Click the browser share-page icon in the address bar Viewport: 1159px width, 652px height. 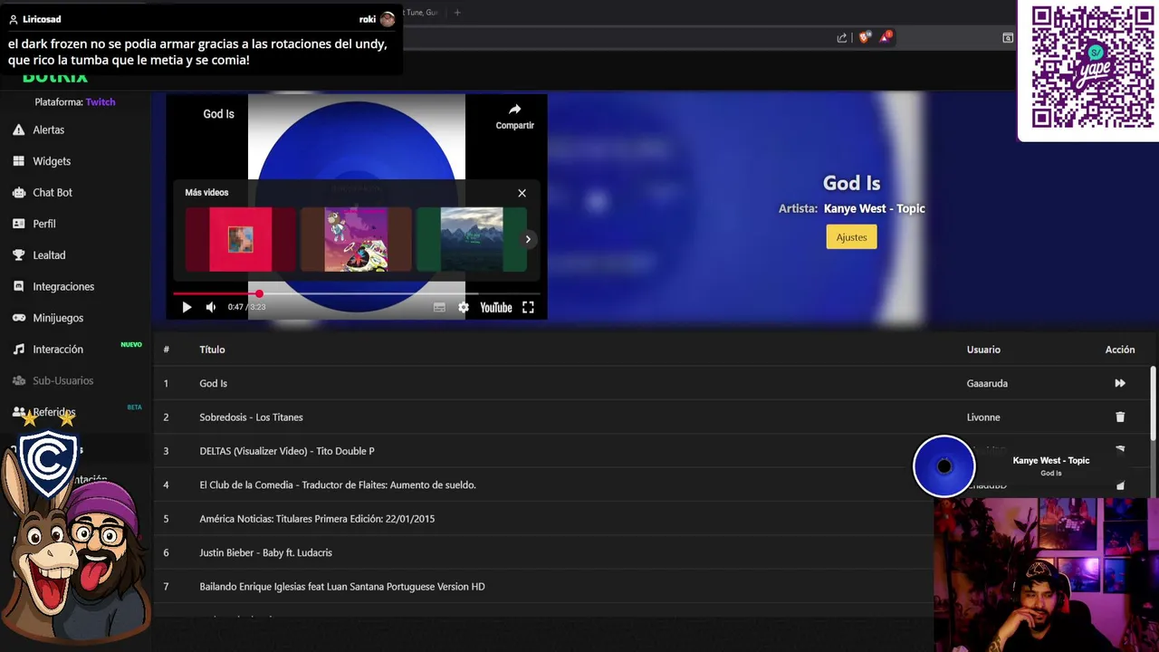[x=842, y=38]
